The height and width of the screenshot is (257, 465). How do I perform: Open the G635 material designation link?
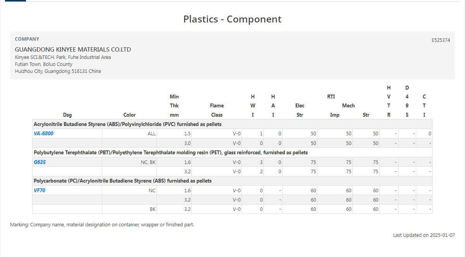click(x=40, y=162)
